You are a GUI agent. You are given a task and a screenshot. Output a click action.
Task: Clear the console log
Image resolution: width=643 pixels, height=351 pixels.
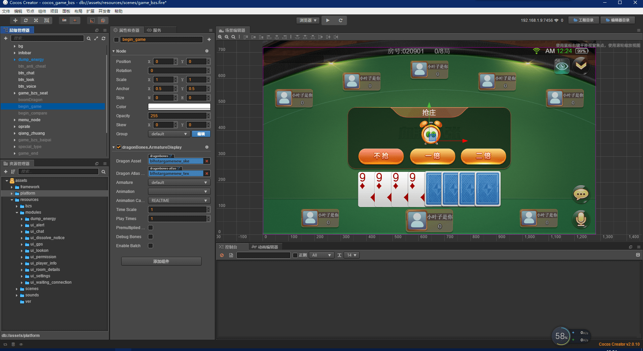(x=222, y=255)
